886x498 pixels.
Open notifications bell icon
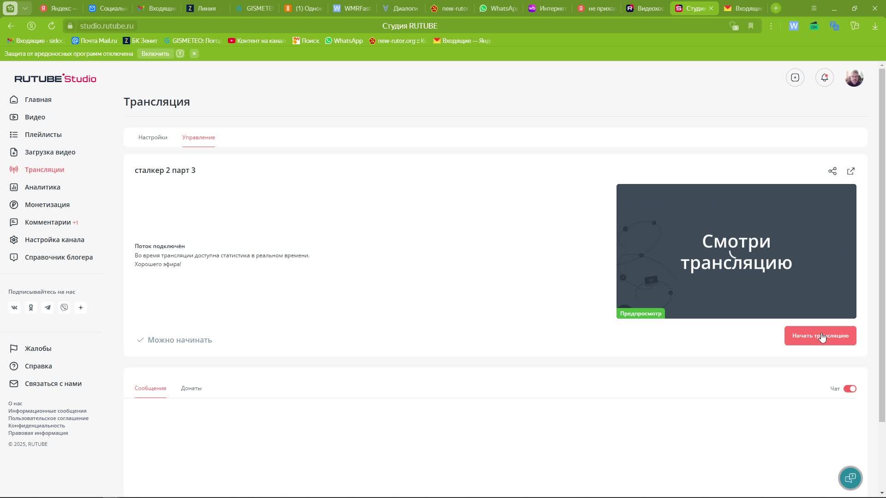pos(825,77)
